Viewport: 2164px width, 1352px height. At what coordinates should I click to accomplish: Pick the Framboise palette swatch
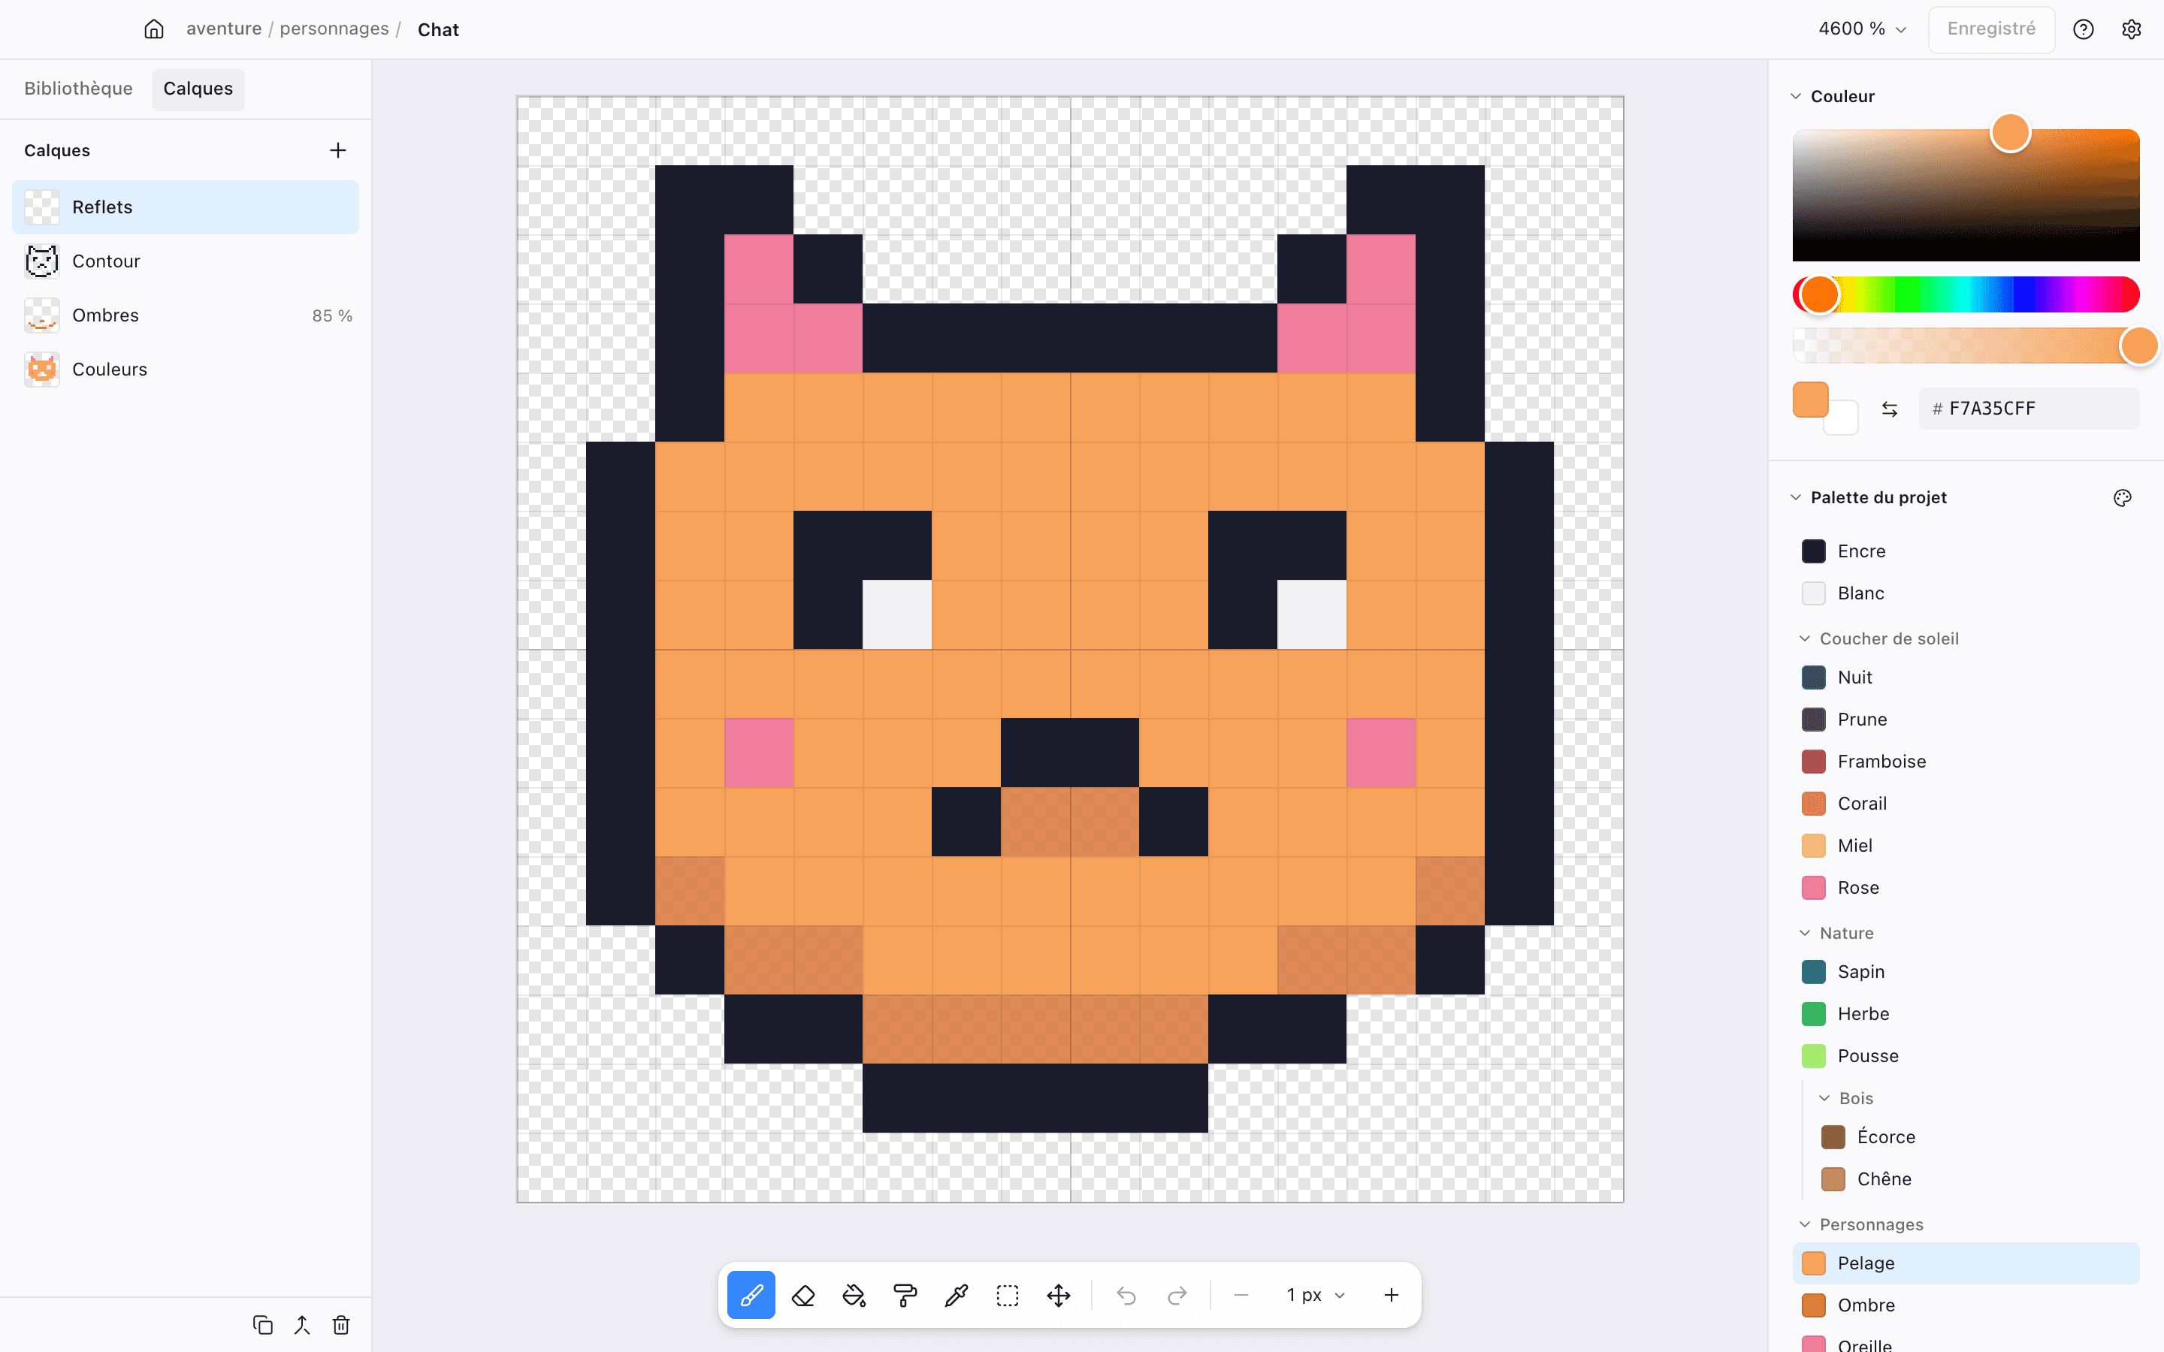point(1813,761)
